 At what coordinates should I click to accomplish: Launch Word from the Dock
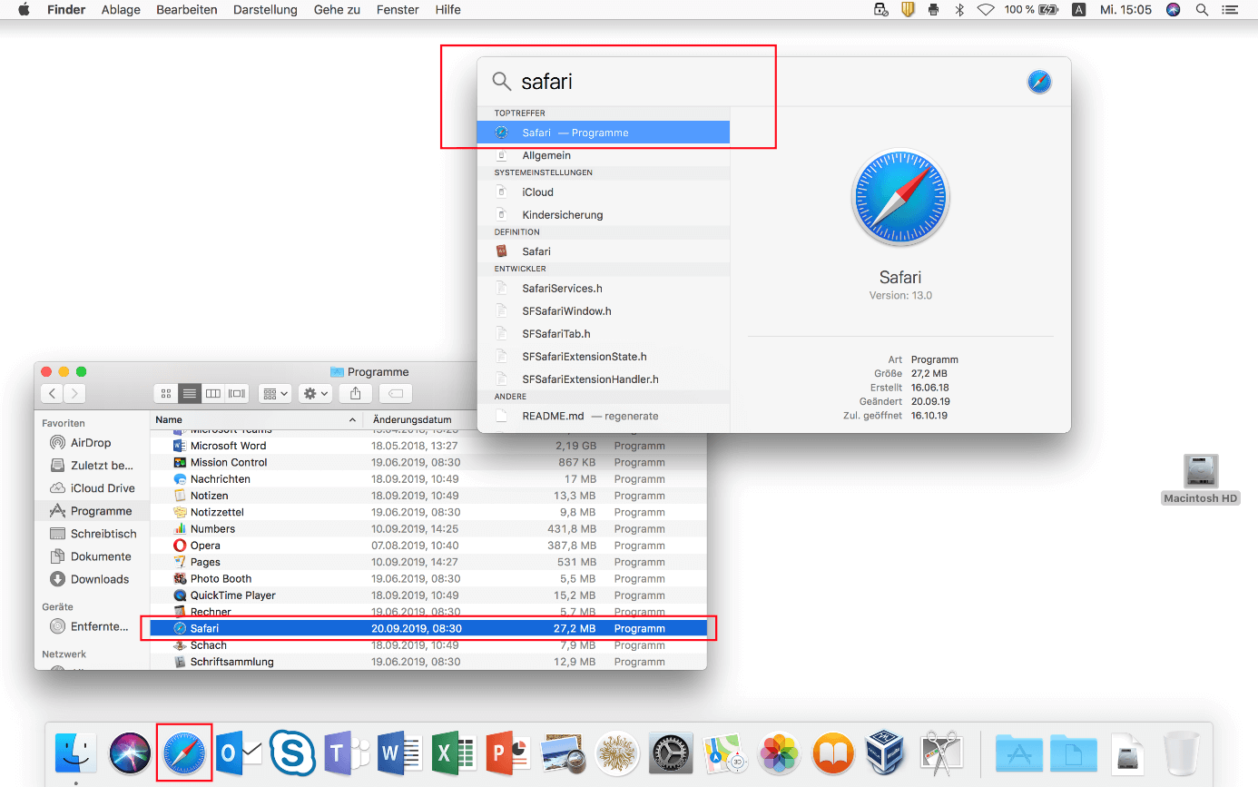[x=399, y=753]
